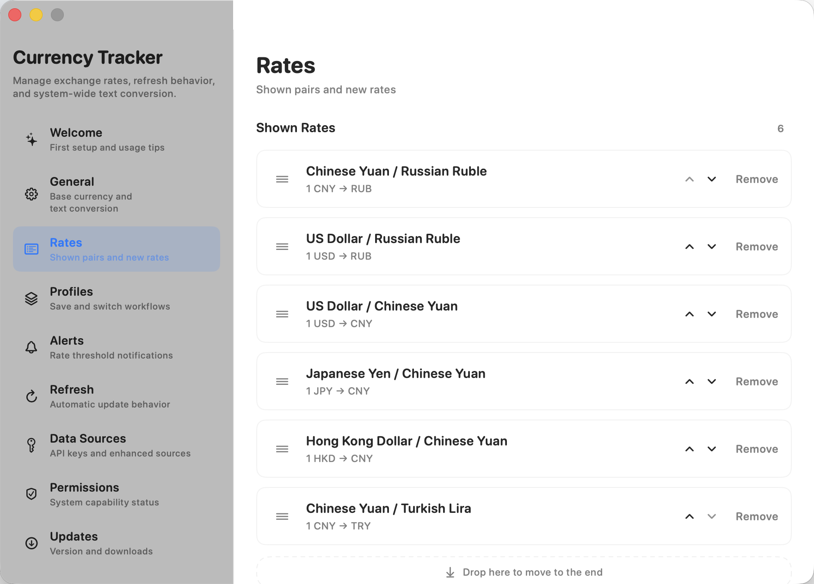This screenshot has width=814, height=584.
Task: Open the Rates section in sidebar
Action: [x=117, y=249]
